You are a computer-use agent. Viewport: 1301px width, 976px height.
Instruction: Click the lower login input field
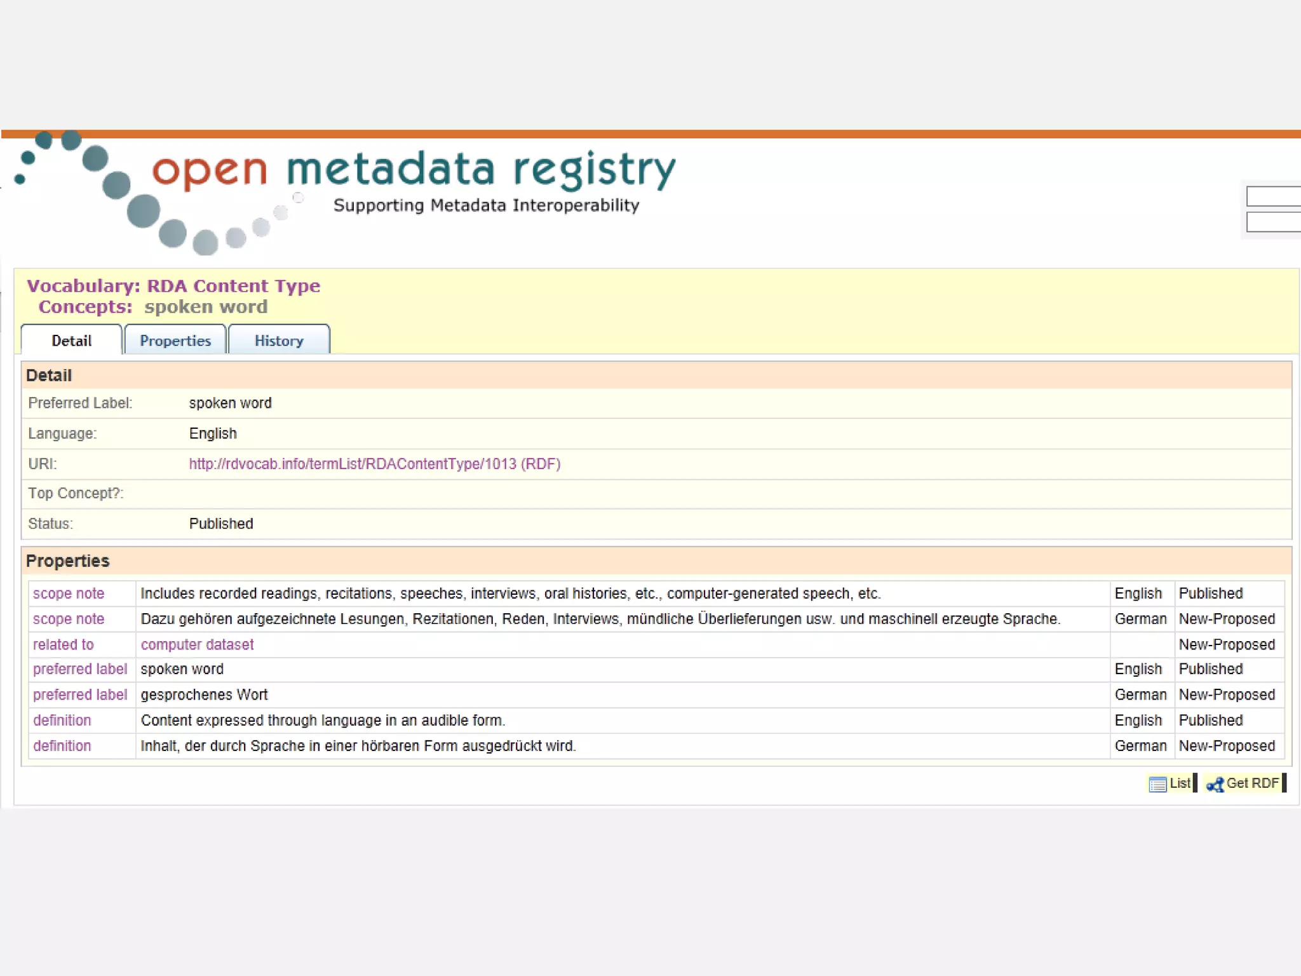tap(1273, 222)
